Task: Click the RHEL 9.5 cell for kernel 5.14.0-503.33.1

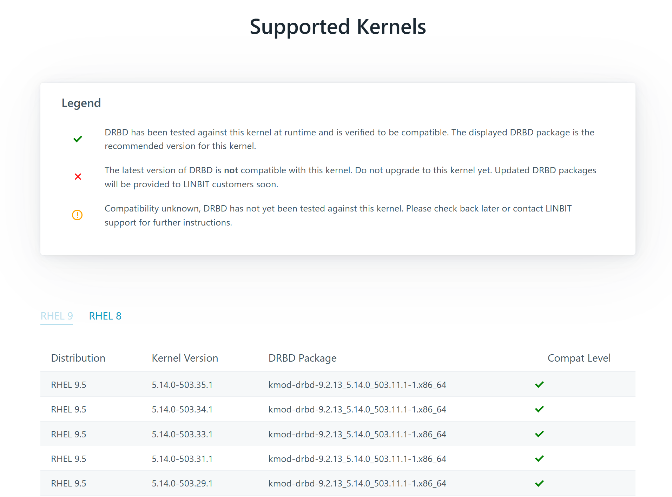Action: pyautogui.click(x=68, y=435)
